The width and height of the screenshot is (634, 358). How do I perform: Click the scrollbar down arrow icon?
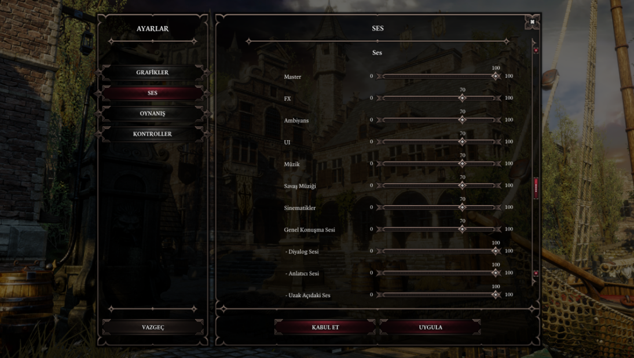(x=536, y=273)
